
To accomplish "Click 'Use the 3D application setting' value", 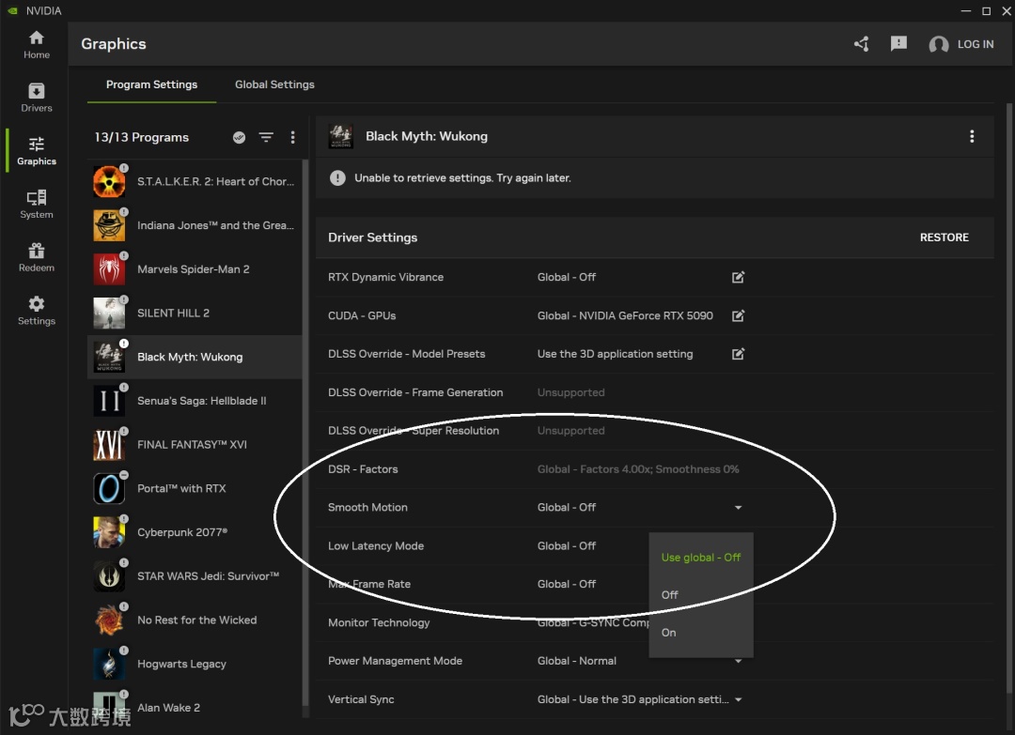I will [615, 354].
